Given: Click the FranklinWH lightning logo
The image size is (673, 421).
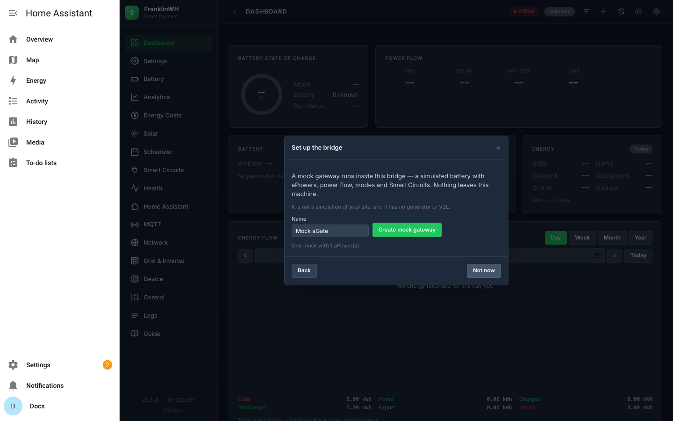Looking at the screenshot, I should coord(132,13).
